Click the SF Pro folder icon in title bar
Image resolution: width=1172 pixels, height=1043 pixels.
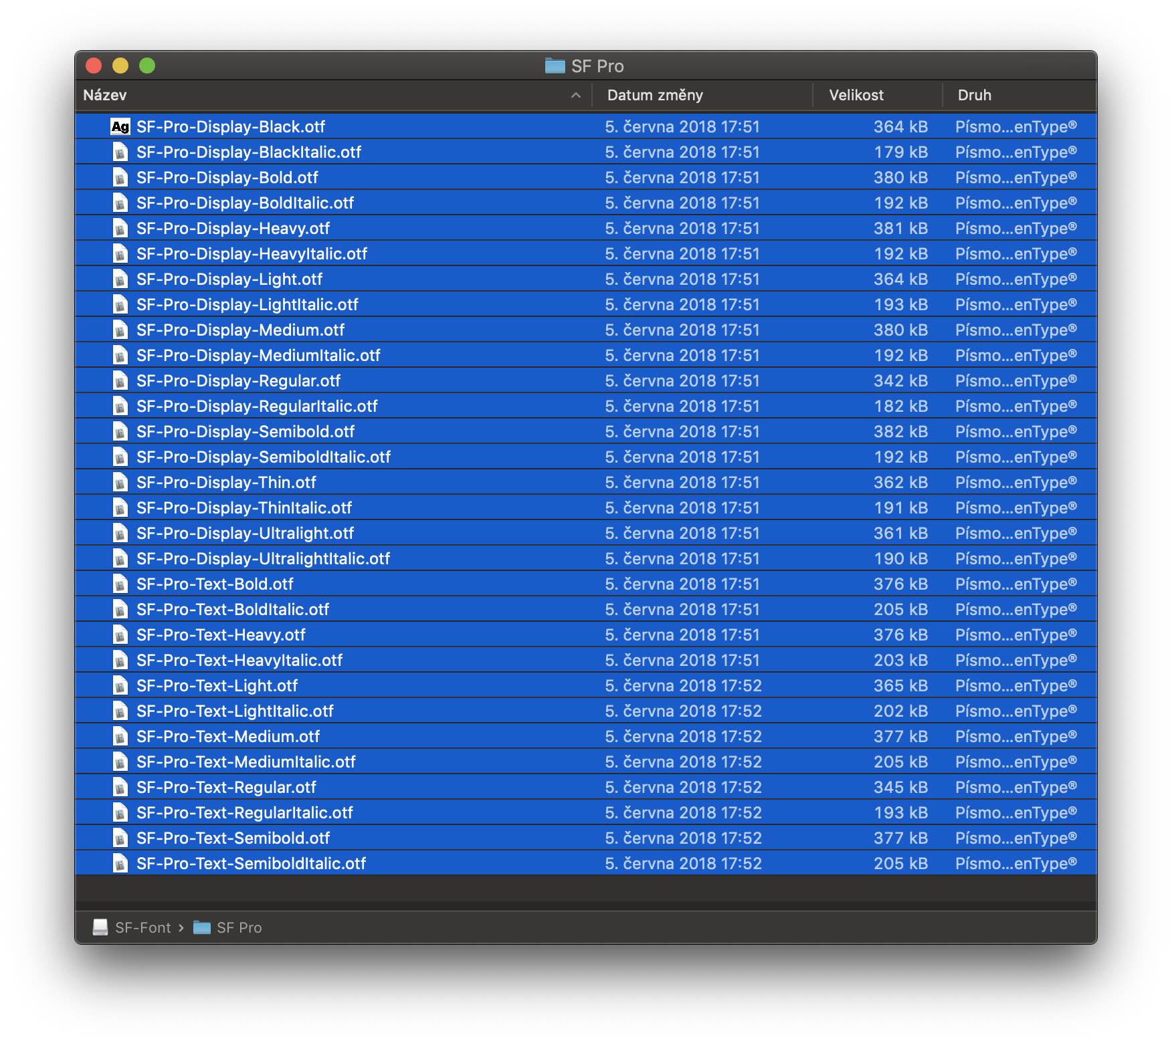[555, 66]
